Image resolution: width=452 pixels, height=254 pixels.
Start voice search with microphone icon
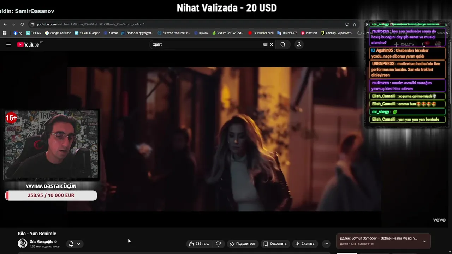[299, 44]
